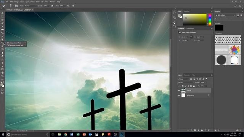The height and width of the screenshot is (137, 244).
Task: Click the rainbow hue slider
Action: coord(210,19)
